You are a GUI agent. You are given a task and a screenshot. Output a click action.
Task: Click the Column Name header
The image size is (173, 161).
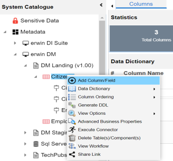[x=144, y=73]
